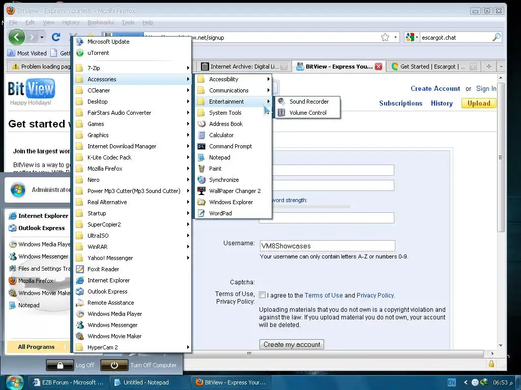Open Microsoft Update from All Programs
The height and width of the screenshot is (390, 521).
133,42
